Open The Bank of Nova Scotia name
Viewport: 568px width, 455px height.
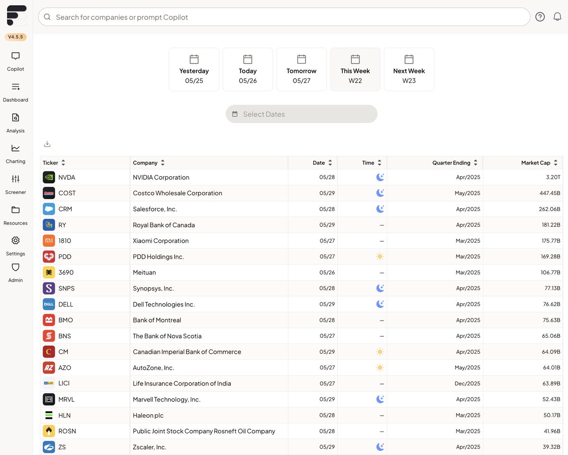click(167, 336)
